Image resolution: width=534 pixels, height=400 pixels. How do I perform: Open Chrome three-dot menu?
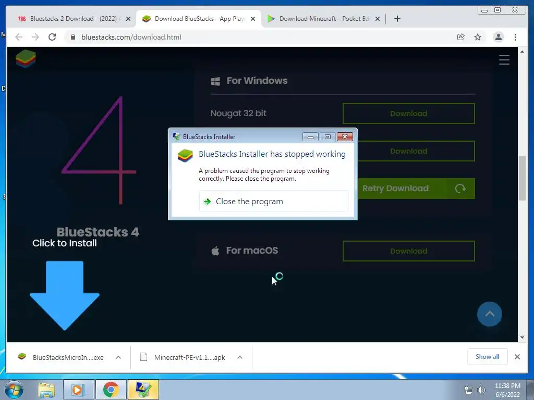click(x=515, y=37)
